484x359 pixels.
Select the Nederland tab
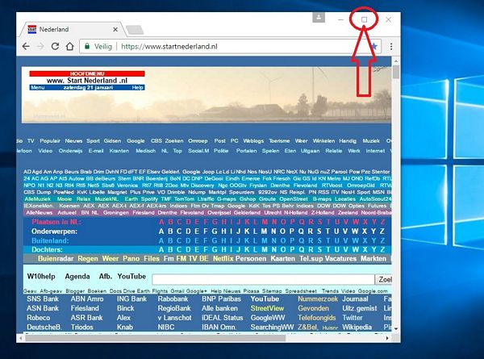[73, 29]
